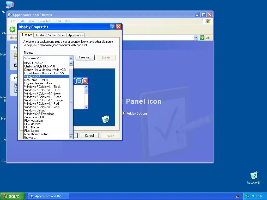Select the My Computer desktop icon
267x200 pixels.
pos(10,5)
